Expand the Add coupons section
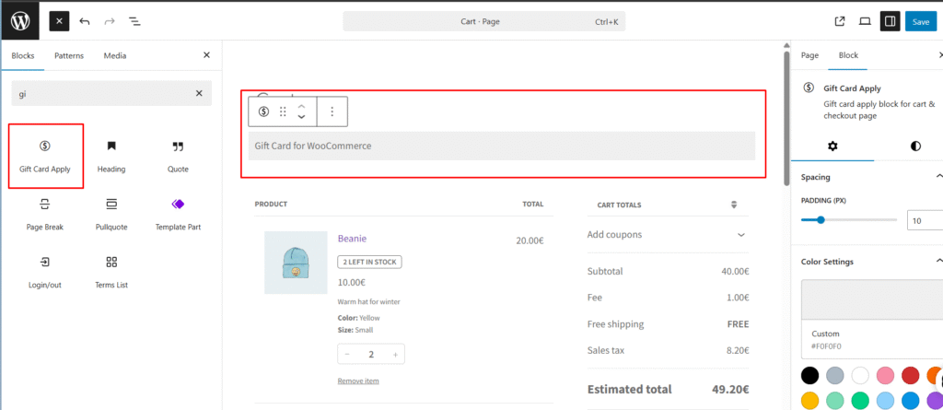Screen dimensions: 943x410 click(x=740, y=235)
